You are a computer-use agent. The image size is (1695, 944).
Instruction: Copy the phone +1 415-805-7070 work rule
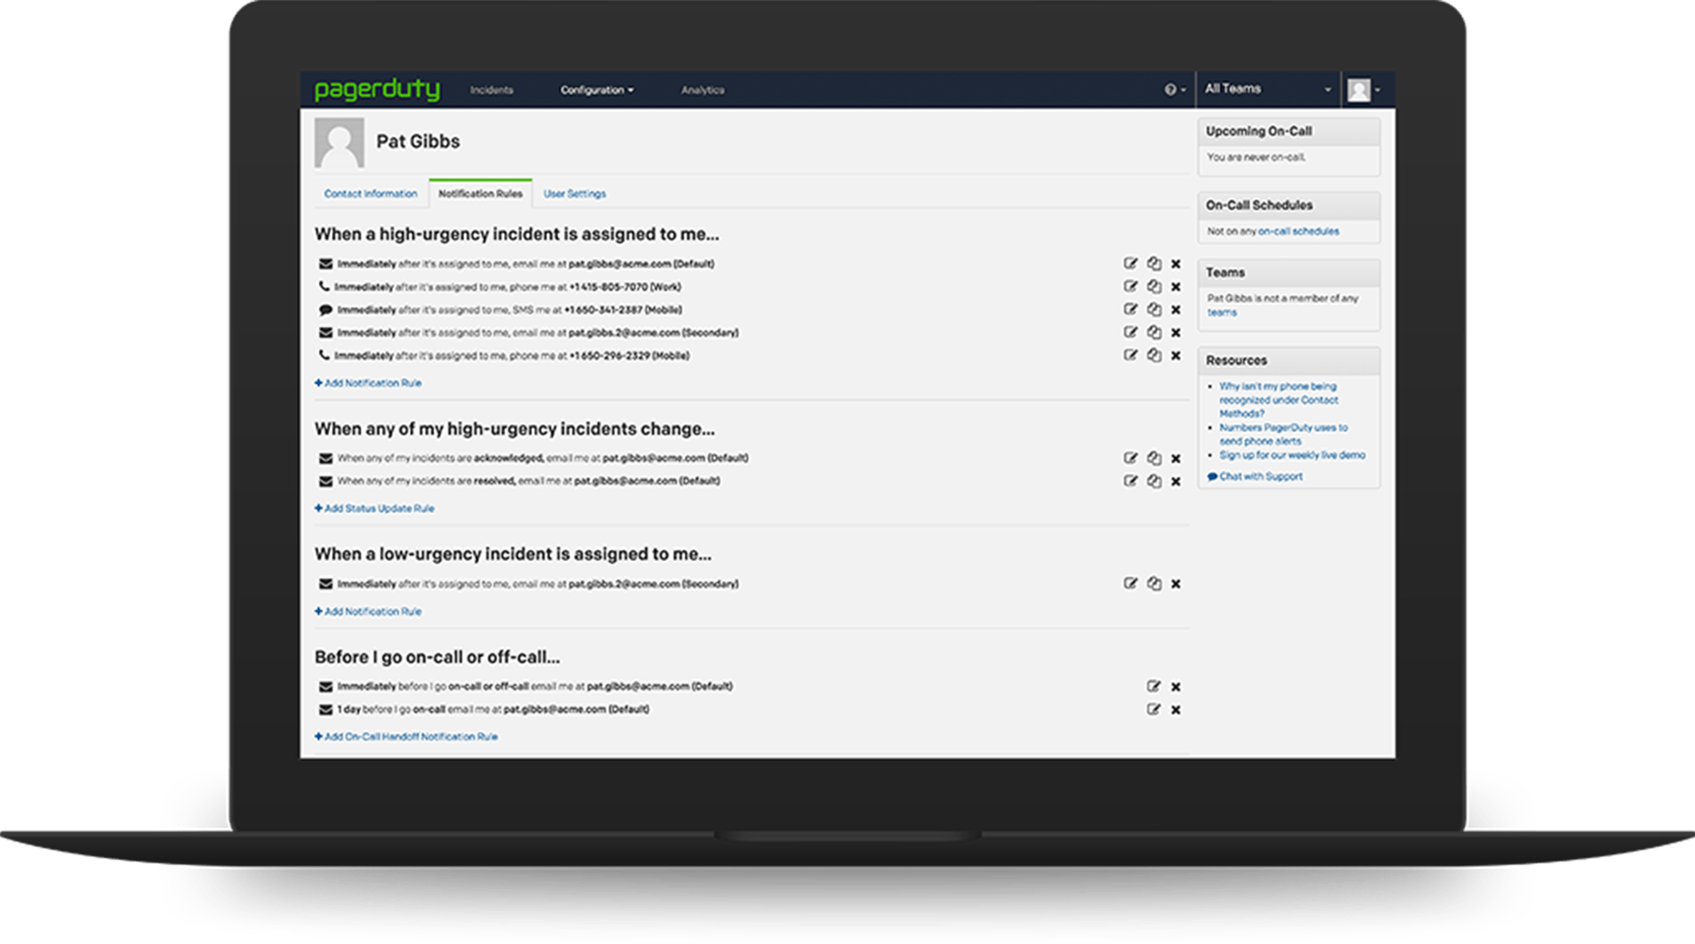pos(1153,287)
